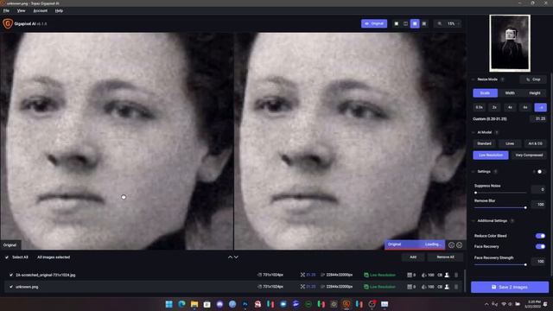Open the File menu
Image resolution: width=553 pixels, height=311 pixels.
click(x=6, y=10)
